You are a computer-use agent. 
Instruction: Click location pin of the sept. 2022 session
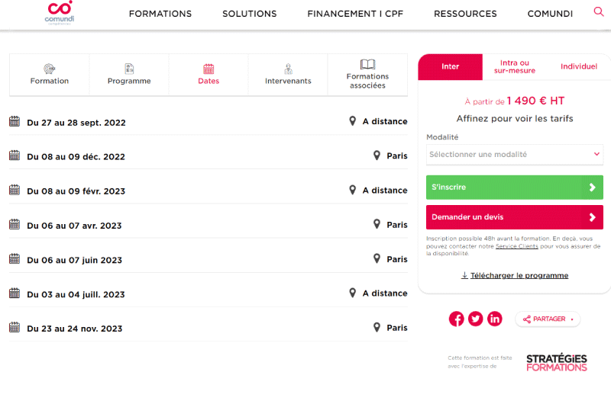pyautogui.click(x=352, y=121)
